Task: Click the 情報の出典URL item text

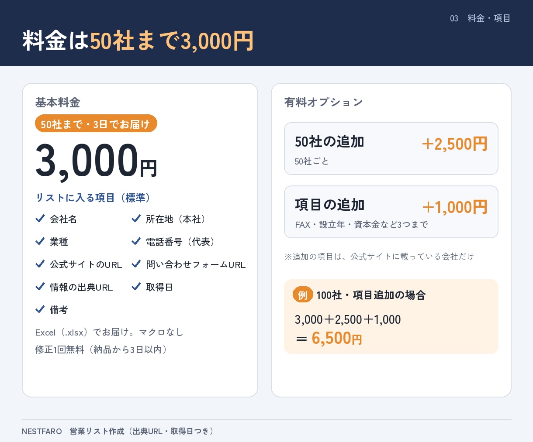Action: point(81,287)
